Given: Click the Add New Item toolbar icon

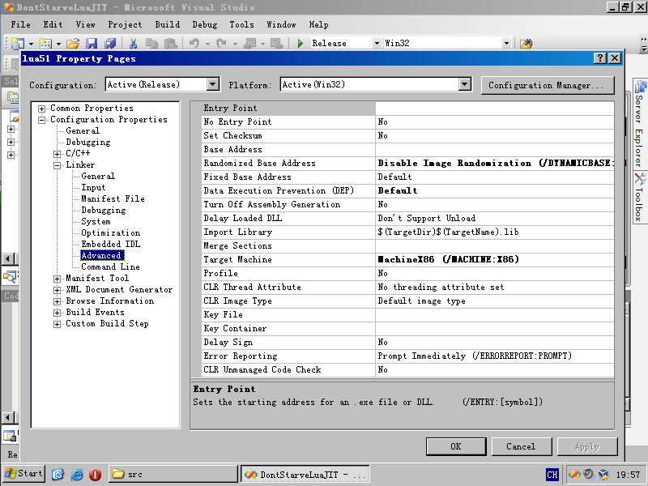Looking at the screenshot, I should (x=45, y=43).
